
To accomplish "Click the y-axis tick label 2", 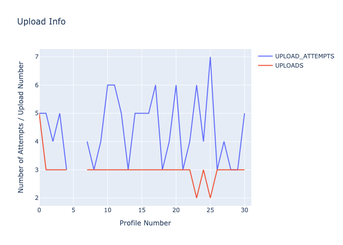I will pyautogui.click(x=36, y=198).
